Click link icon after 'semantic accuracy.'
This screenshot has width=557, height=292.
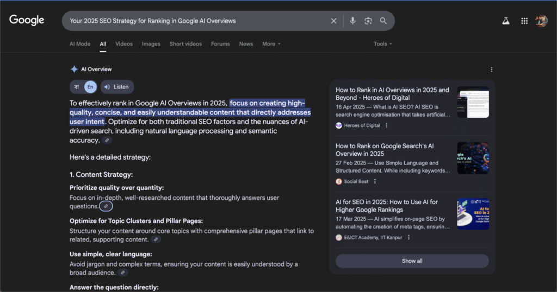107,141
